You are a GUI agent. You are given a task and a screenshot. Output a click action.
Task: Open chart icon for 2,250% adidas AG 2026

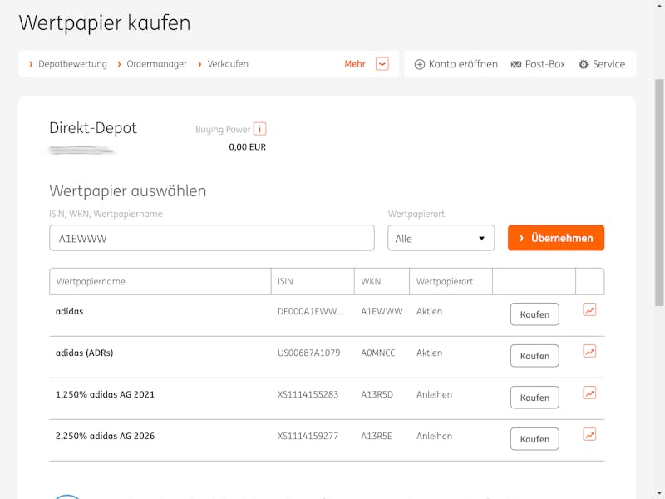589,434
